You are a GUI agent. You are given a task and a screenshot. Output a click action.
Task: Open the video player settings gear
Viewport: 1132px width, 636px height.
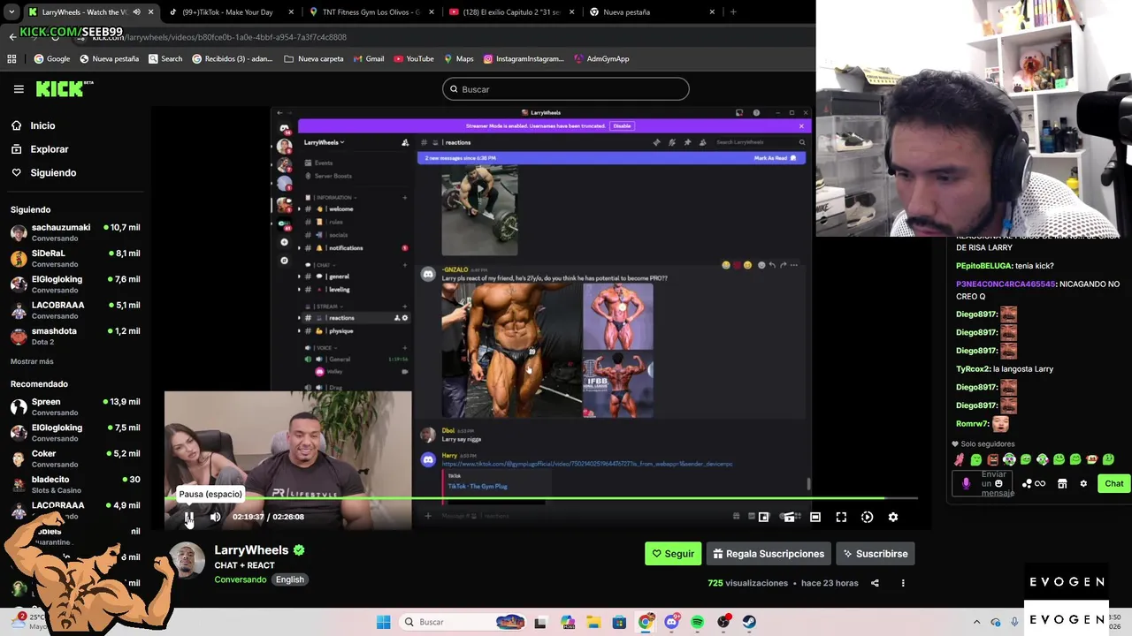(x=892, y=518)
